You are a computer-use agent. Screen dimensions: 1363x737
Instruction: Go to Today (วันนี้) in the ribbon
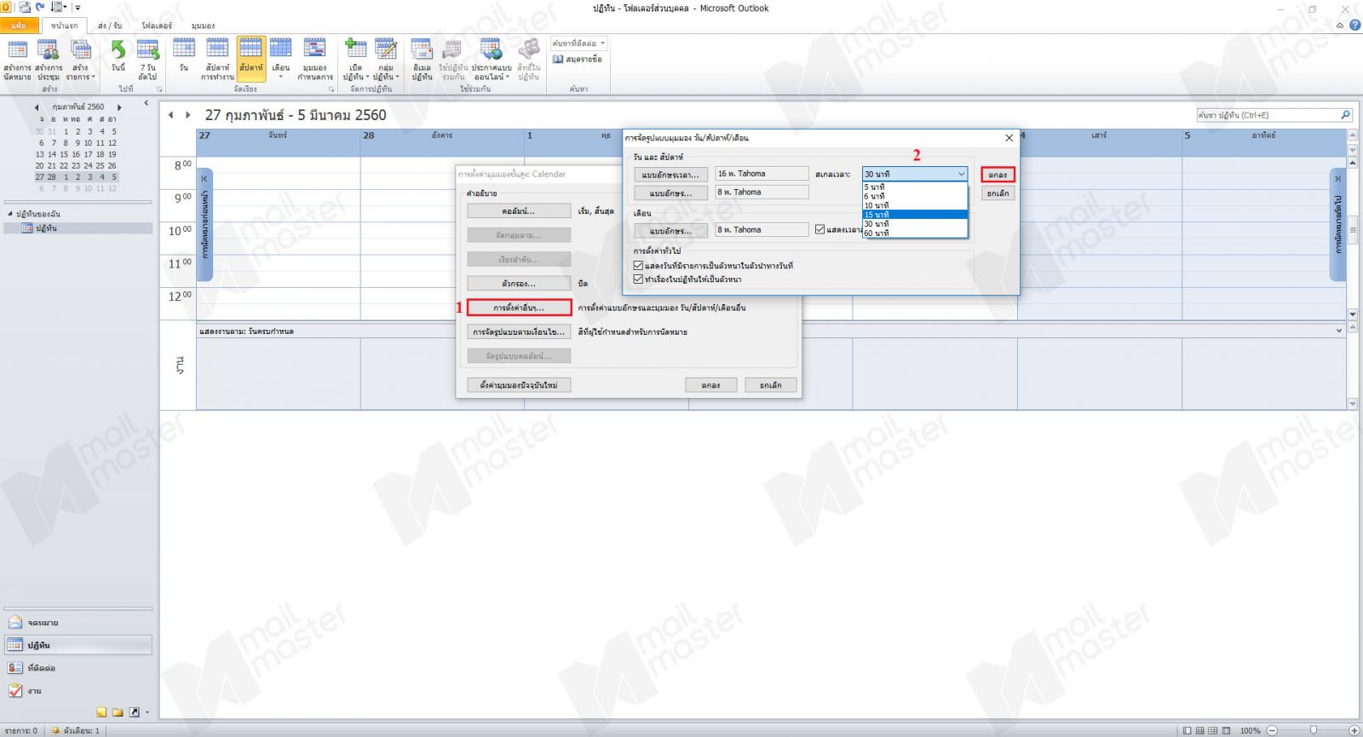[x=118, y=56]
